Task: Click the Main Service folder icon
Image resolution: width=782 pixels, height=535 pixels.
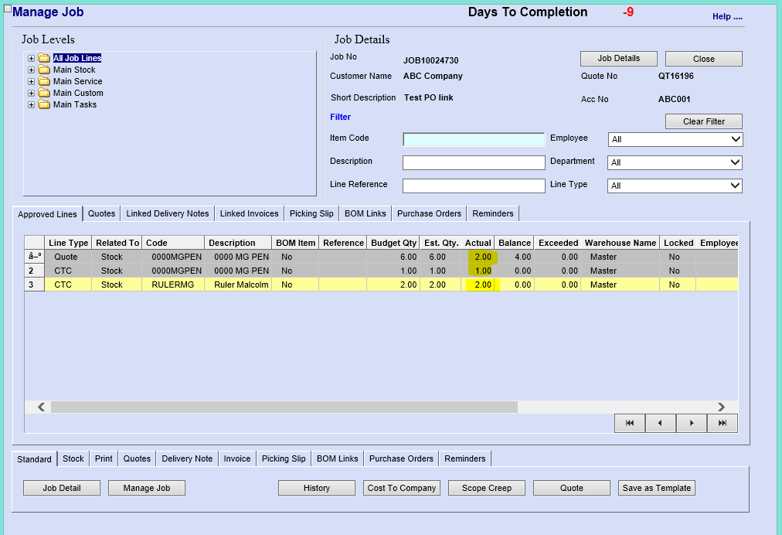Action: pos(44,81)
